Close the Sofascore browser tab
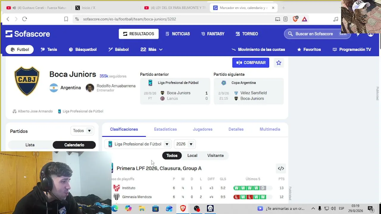The width and height of the screenshot is (381, 214). (x=273, y=8)
